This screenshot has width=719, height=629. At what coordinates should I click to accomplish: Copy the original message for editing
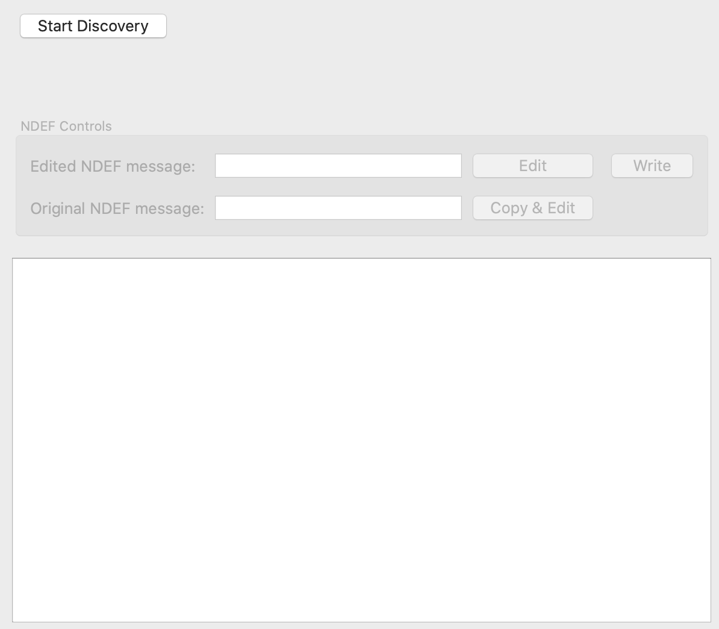point(532,208)
